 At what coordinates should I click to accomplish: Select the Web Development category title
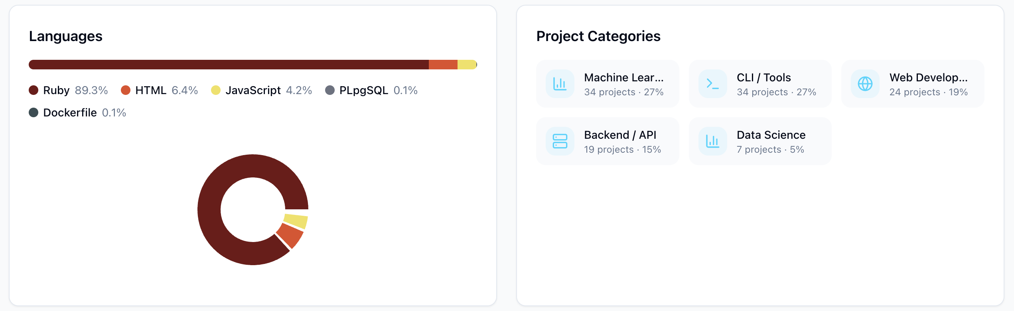pyautogui.click(x=928, y=77)
